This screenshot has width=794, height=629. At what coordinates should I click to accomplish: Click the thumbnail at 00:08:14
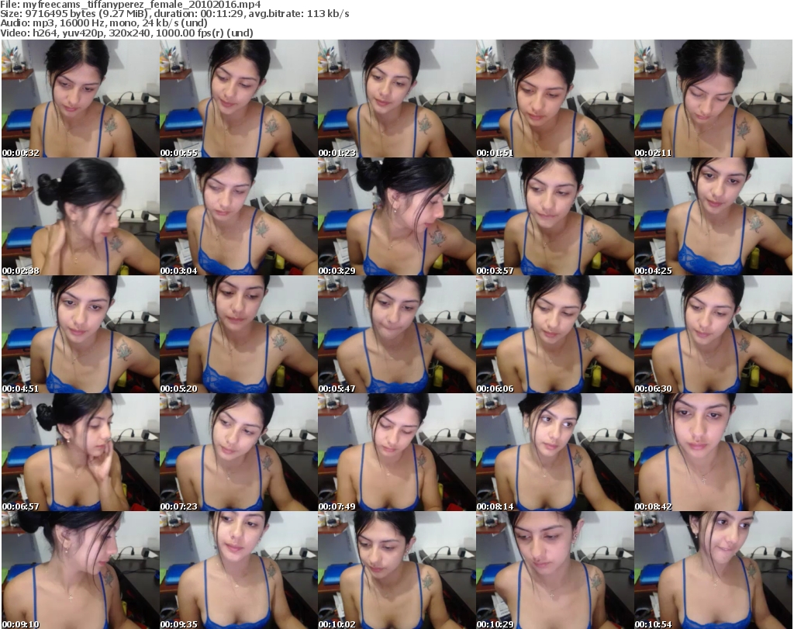(555, 452)
